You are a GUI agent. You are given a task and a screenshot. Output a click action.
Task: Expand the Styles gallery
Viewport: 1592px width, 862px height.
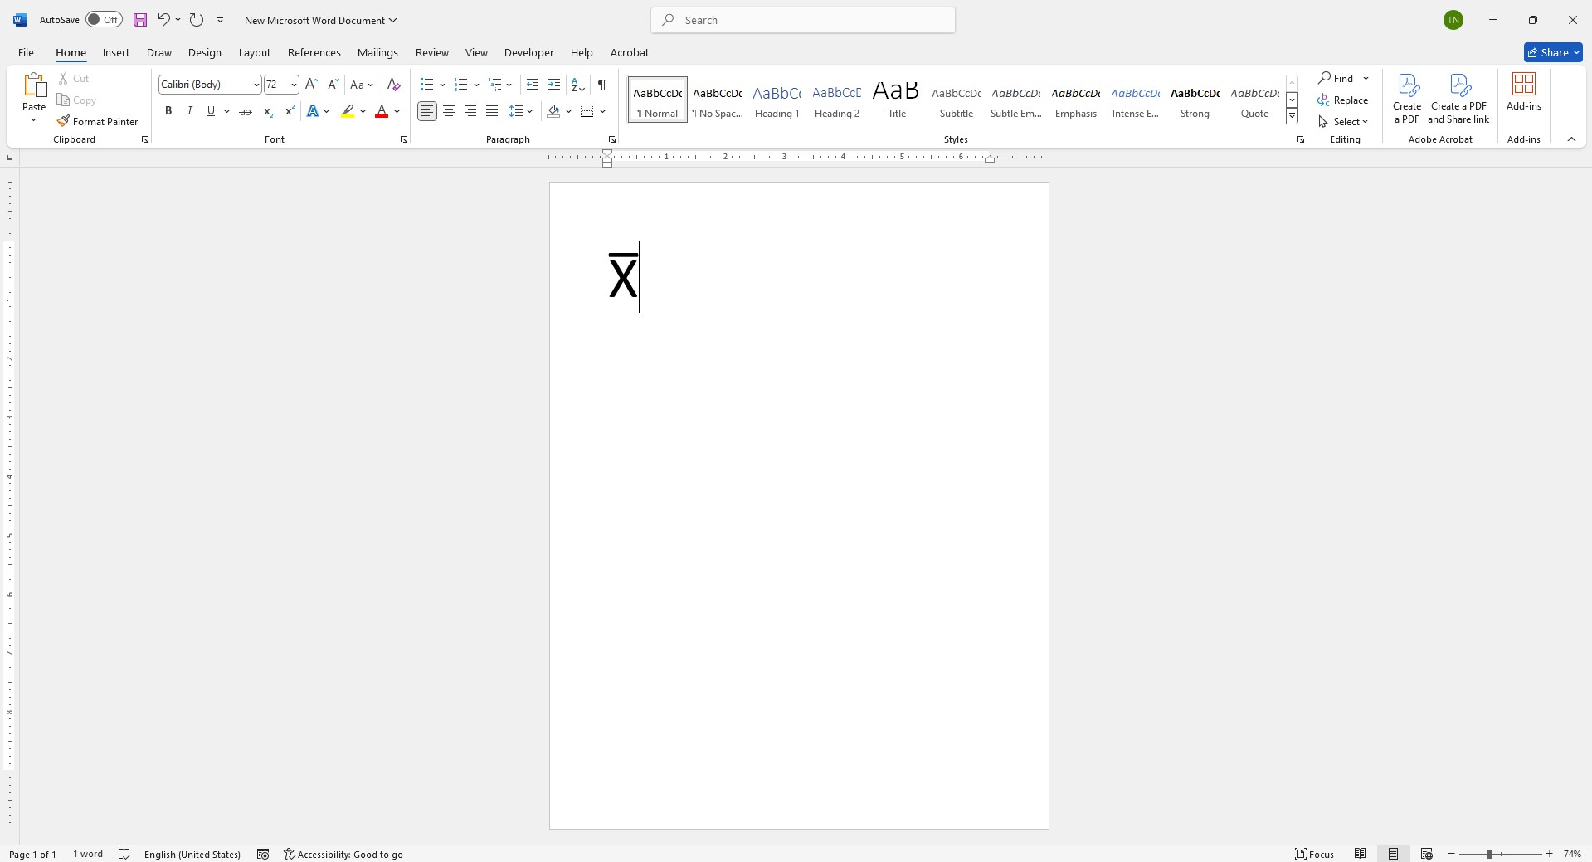coord(1293,117)
